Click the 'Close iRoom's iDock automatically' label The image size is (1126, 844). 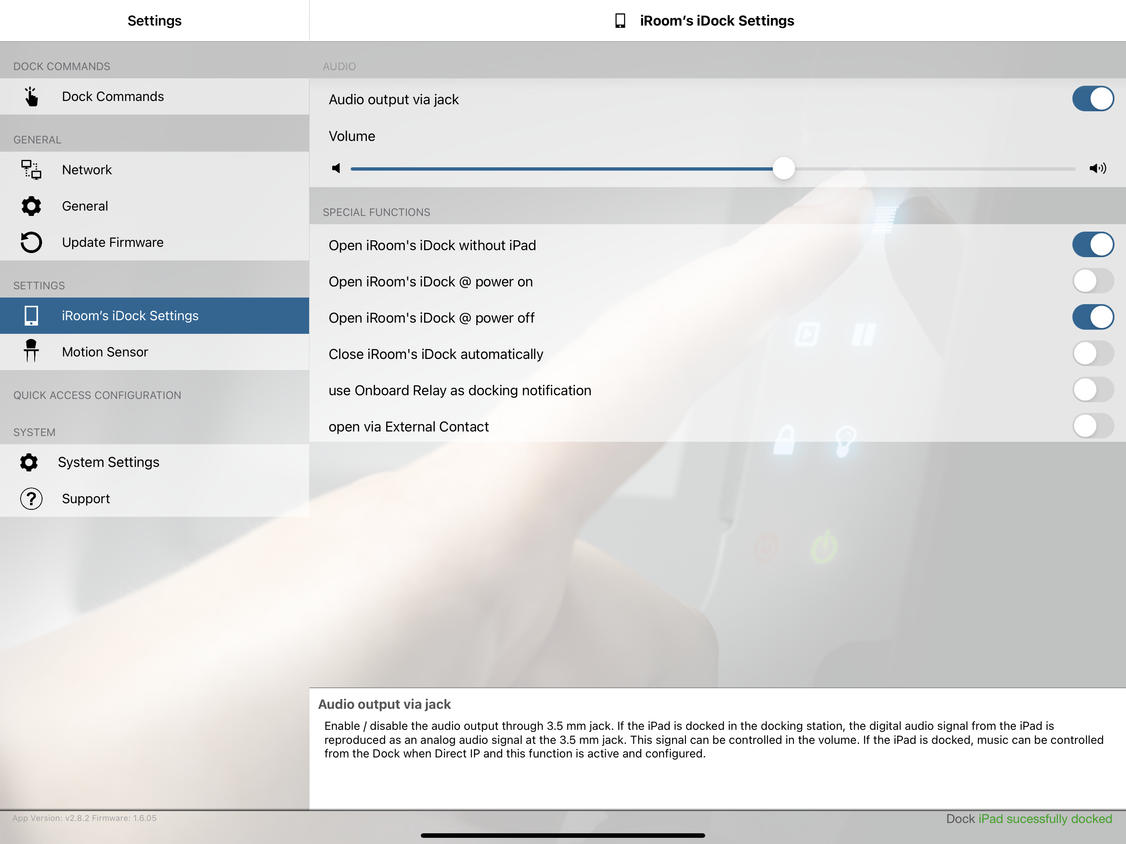point(436,354)
